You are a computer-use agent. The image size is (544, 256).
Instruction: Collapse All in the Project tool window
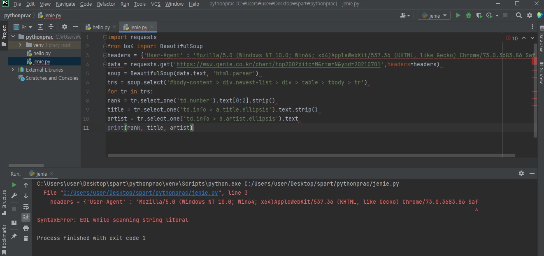51,27
